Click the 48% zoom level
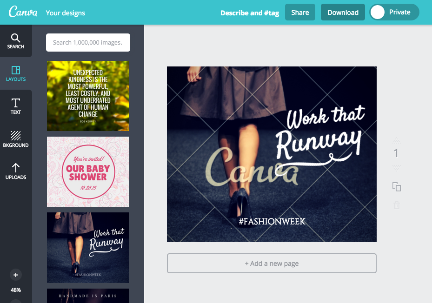This screenshot has width=432, height=303. click(16, 290)
